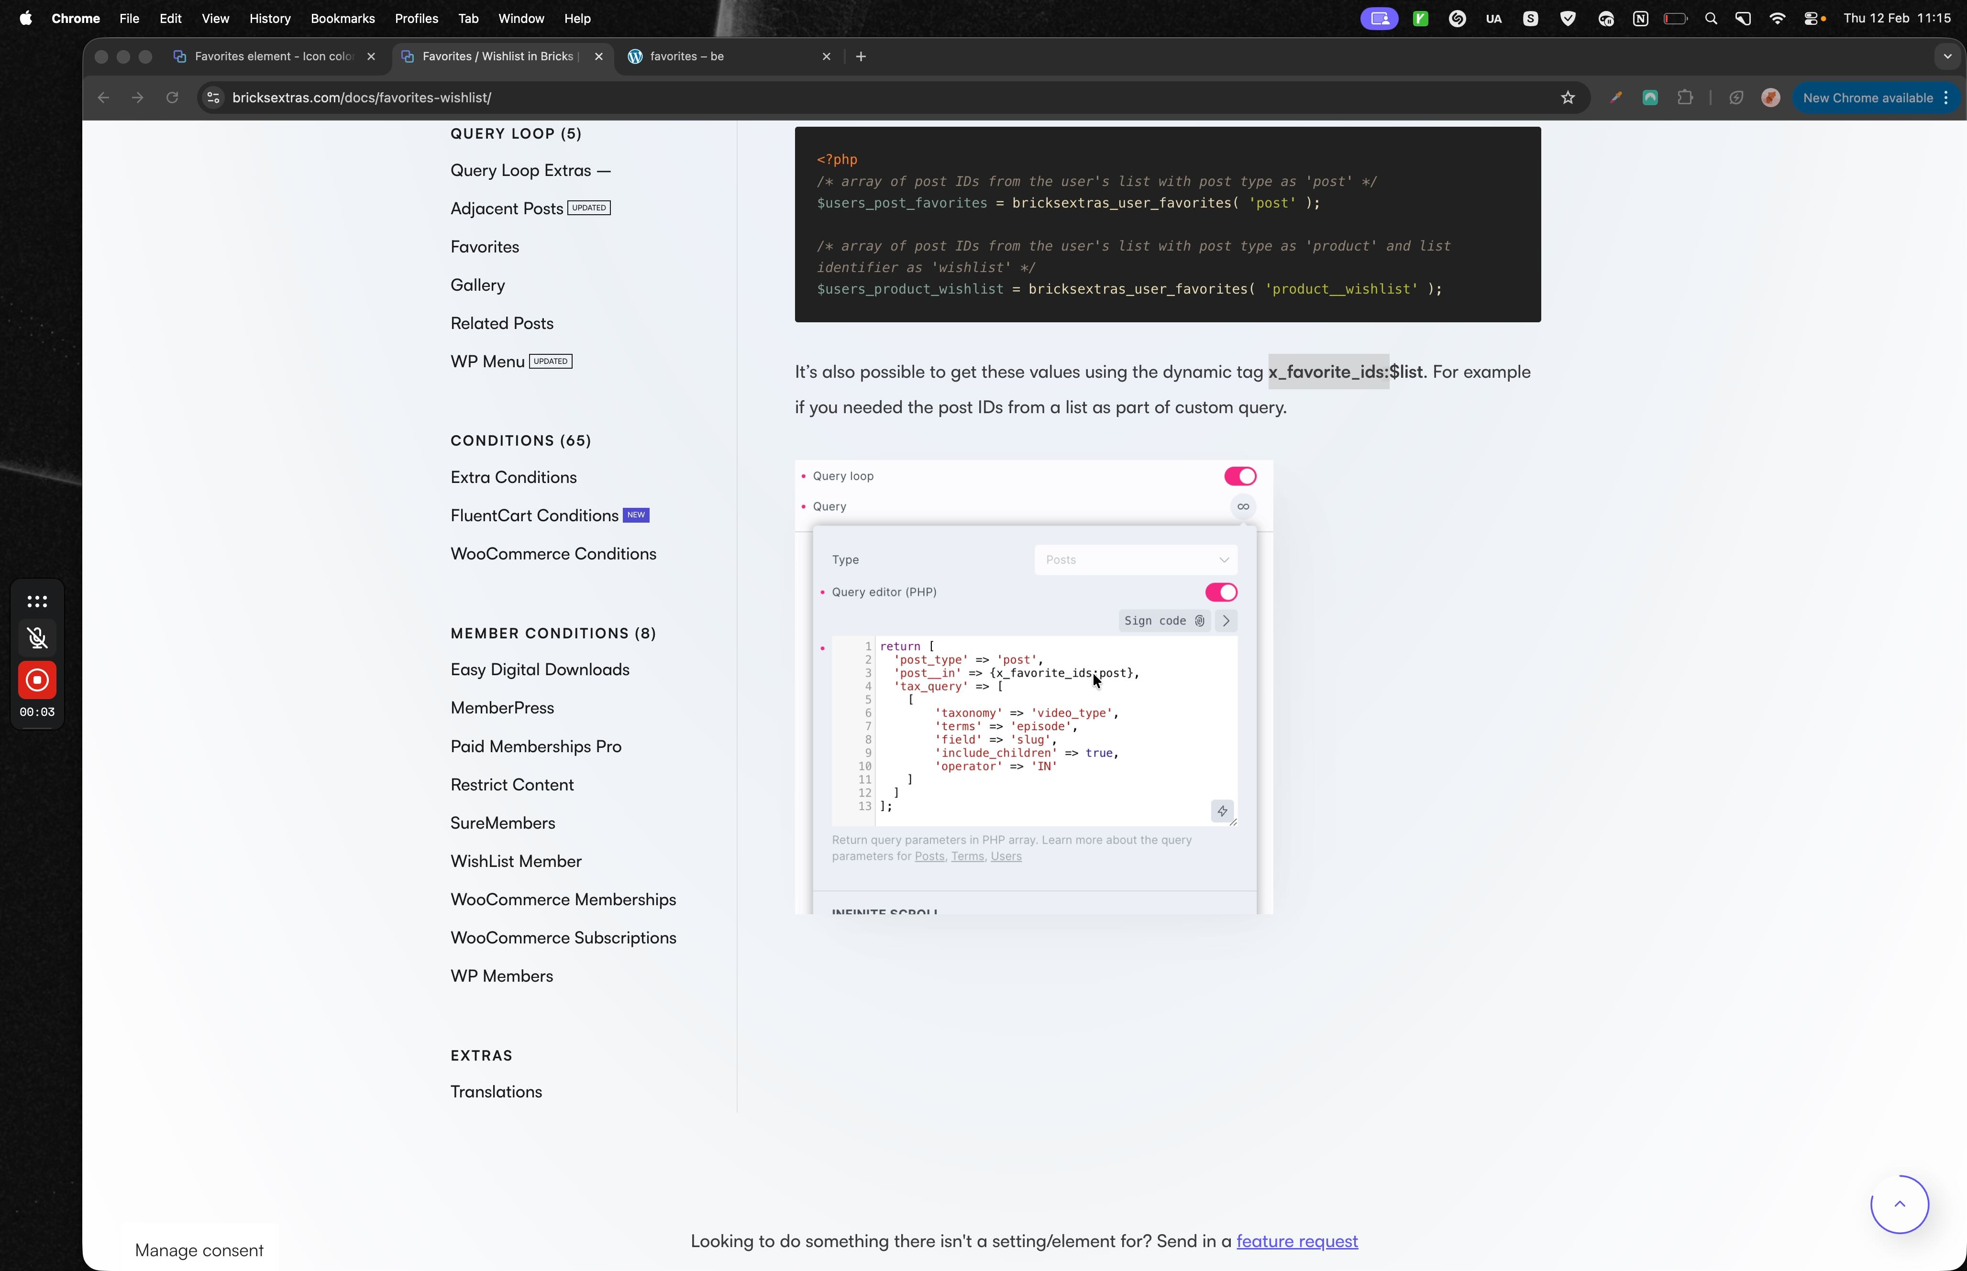Click the bookmark star icon in address bar

(1568, 98)
